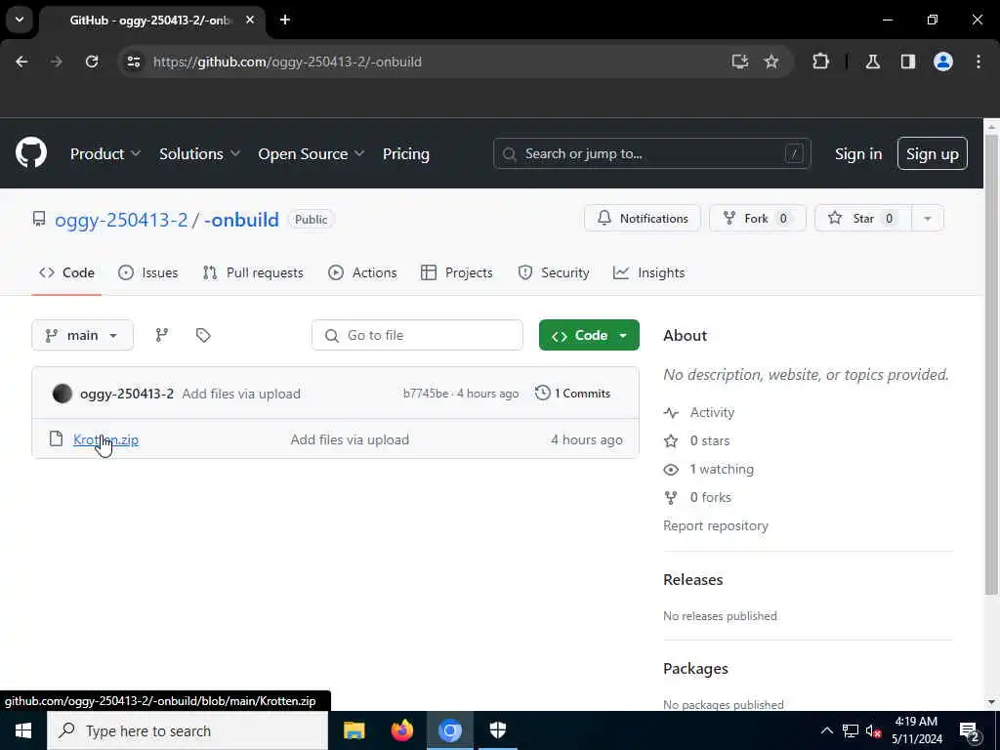Open the Add files via upload commit message
Screen dimensions: 1000x750
pyautogui.click(x=241, y=394)
